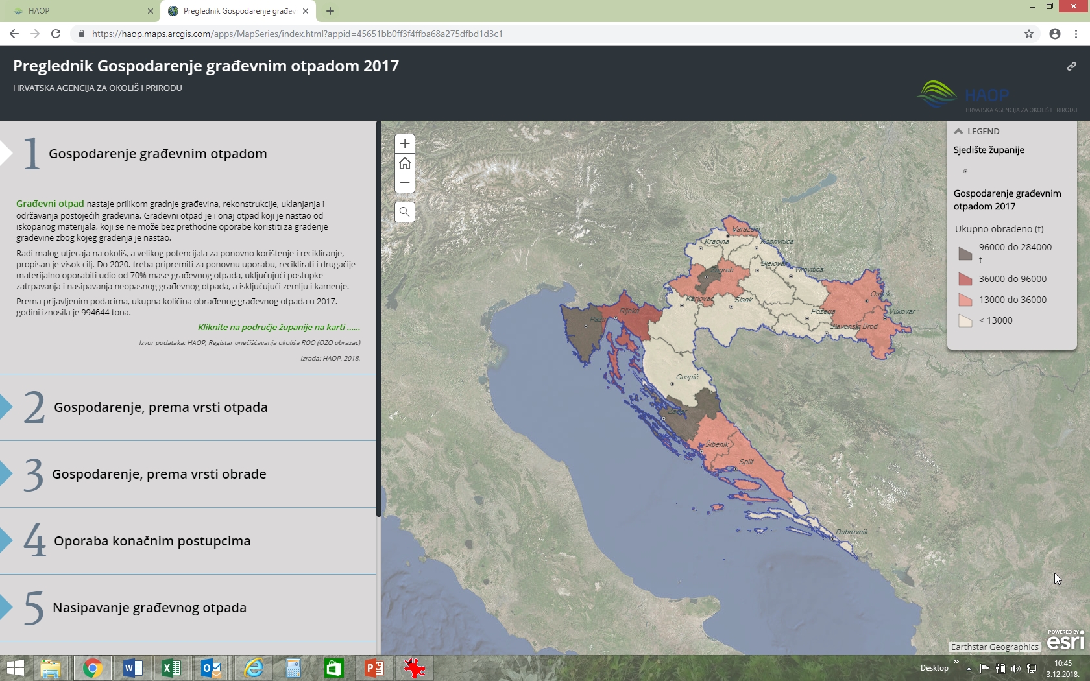Expand section 3 Gospodarenje, prema vrsti obrade

159,474
